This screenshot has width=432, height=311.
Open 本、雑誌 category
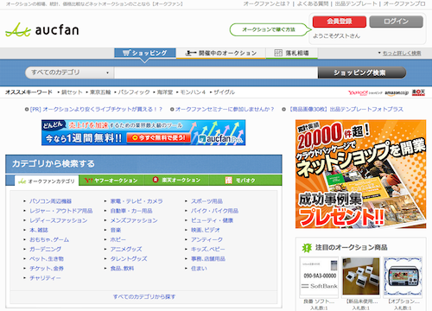[x=39, y=230]
